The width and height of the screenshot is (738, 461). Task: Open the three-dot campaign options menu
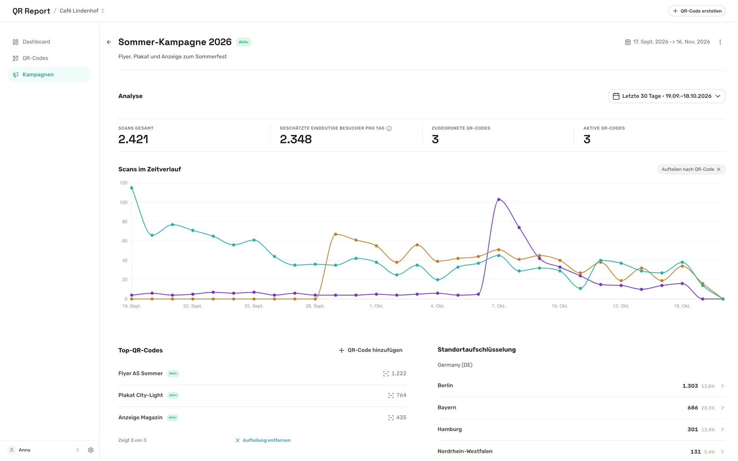(x=720, y=42)
